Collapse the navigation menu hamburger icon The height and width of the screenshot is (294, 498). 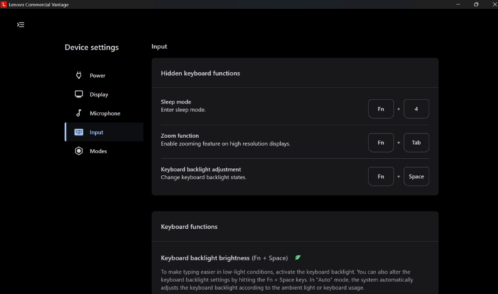click(20, 24)
